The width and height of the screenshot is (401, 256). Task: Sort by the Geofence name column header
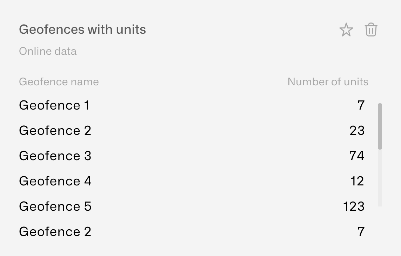59,82
